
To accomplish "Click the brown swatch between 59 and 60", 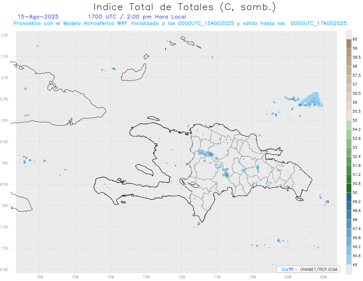I will click(x=348, y=44).
